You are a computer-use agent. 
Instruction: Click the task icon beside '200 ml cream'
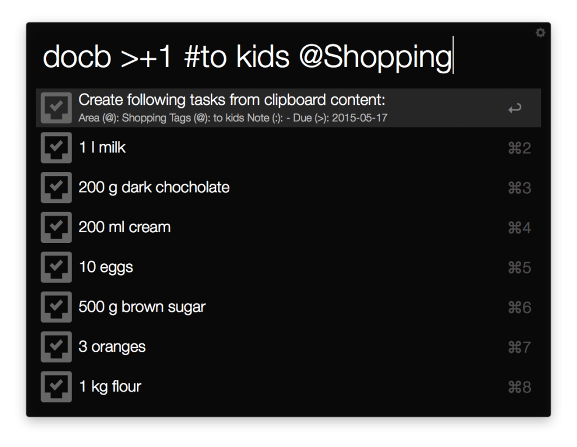click(56, 227)
